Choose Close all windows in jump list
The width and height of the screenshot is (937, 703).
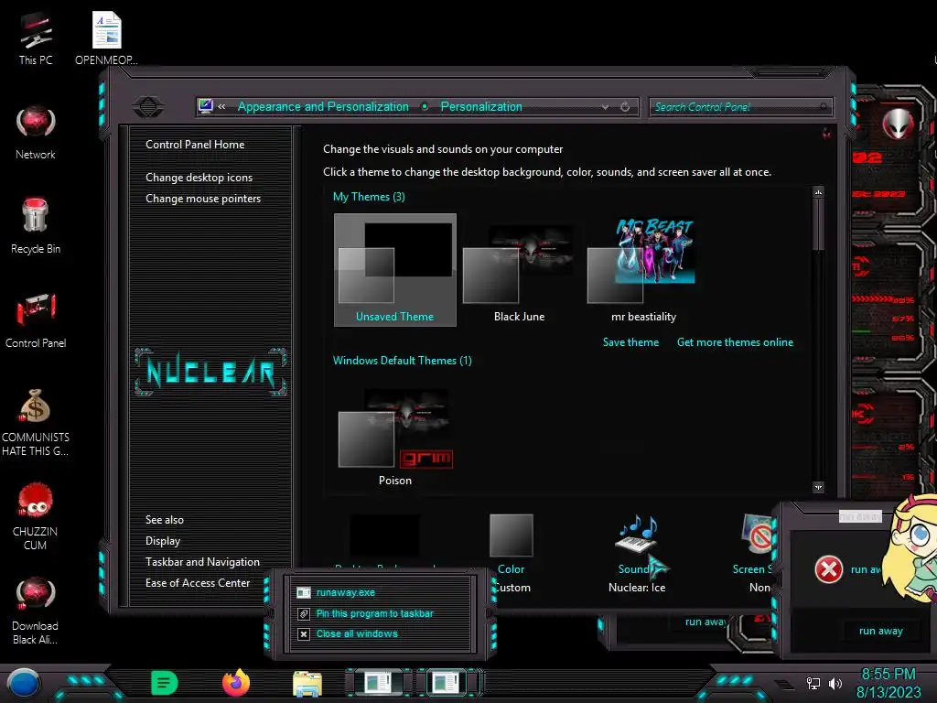click(x=357, y=633)
